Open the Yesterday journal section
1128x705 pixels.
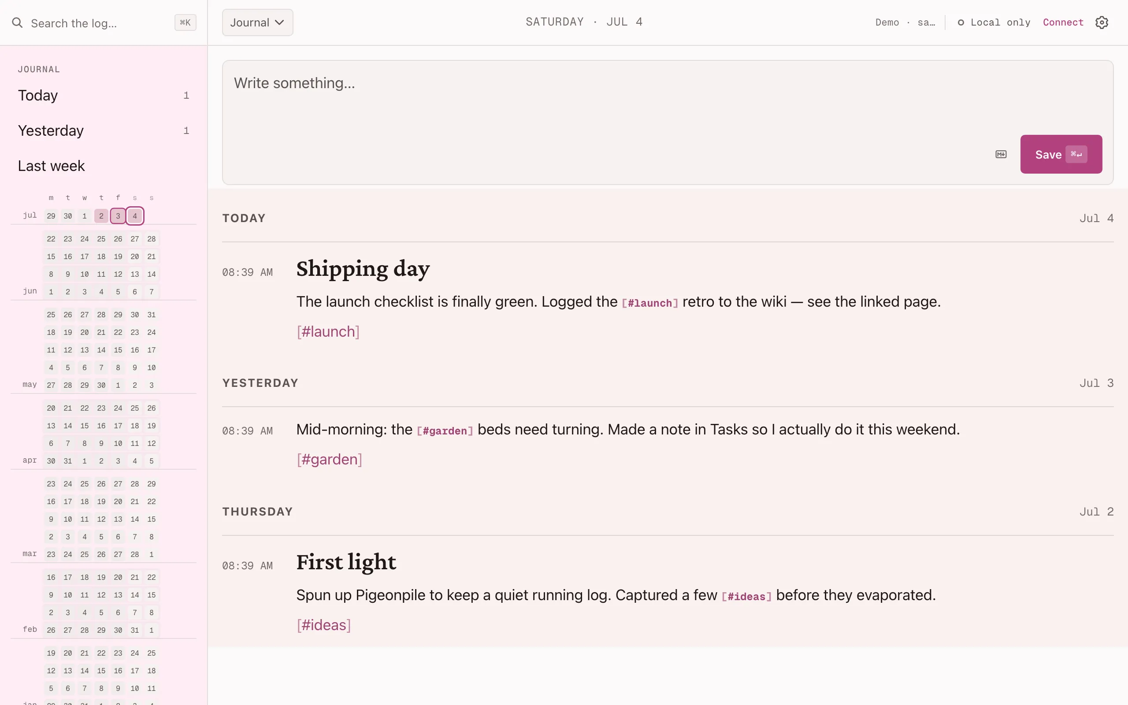(x=104, y=130)
